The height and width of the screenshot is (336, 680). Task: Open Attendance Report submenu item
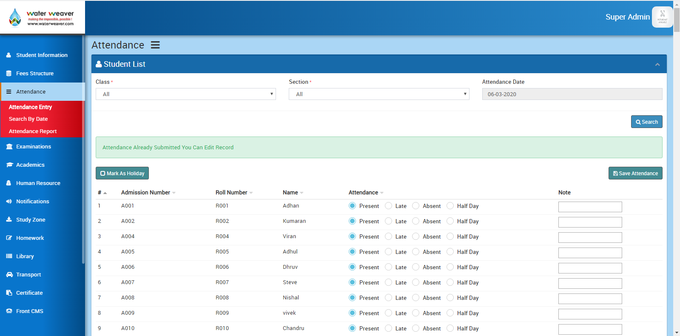click(33, 131)
